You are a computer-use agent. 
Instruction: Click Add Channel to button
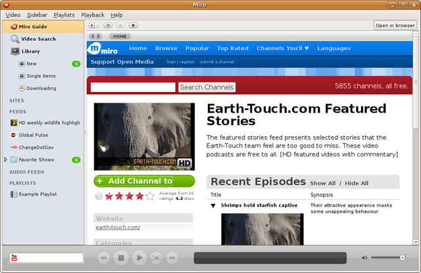144,181
